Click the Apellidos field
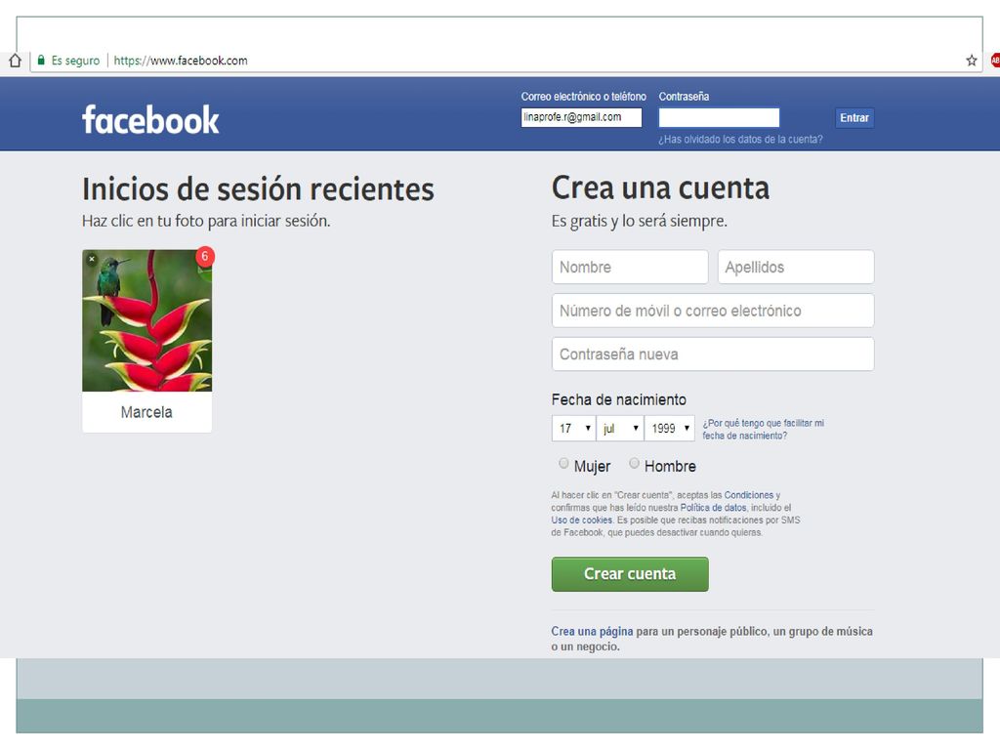1000x750 pixels. point(795,267)
